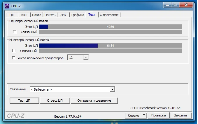198x124 pixels.
Task: Expand the Сервис button dropdown arrow
Action: pos(144,115)
